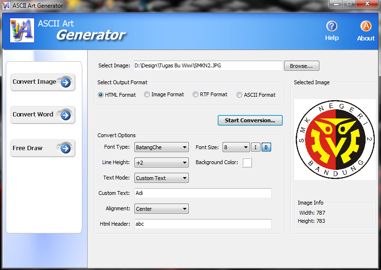This screenshot has height=270, width=381.
Task: Click the Start Conversion... button
Action: 250,120
